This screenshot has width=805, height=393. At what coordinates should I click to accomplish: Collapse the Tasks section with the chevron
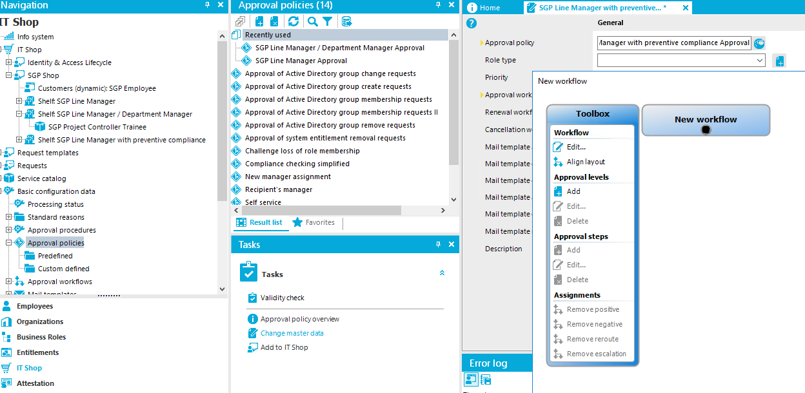(442, 273)
